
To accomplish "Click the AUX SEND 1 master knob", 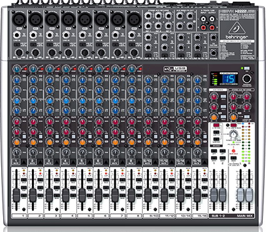I will pyautogui.click(x=214, y=97).
